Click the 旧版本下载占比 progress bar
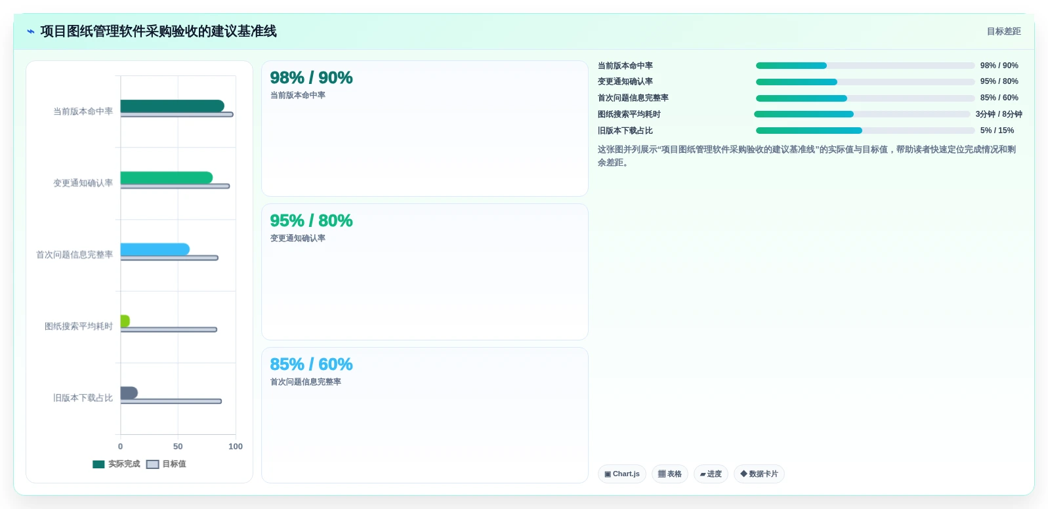 coord(865,131)
